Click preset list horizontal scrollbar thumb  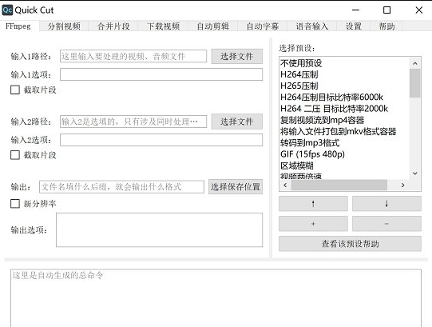click(339, 185)
